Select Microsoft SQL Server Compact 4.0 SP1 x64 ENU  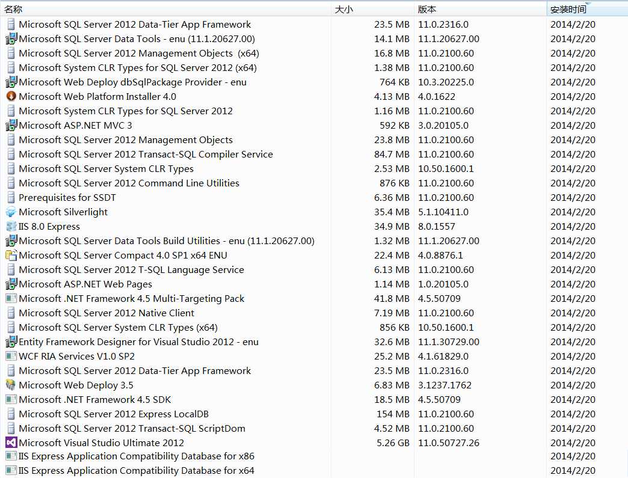[123, 255]
